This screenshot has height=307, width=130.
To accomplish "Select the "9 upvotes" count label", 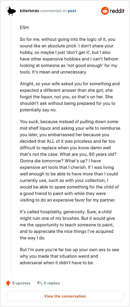I will point(21,283).
